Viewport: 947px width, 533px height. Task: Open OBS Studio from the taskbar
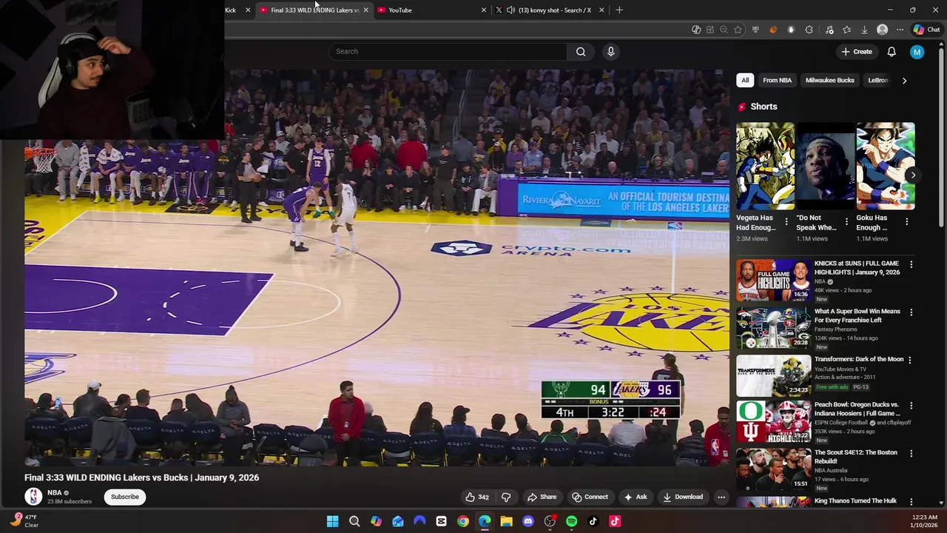pyautogui.click(x=550, y=521)
